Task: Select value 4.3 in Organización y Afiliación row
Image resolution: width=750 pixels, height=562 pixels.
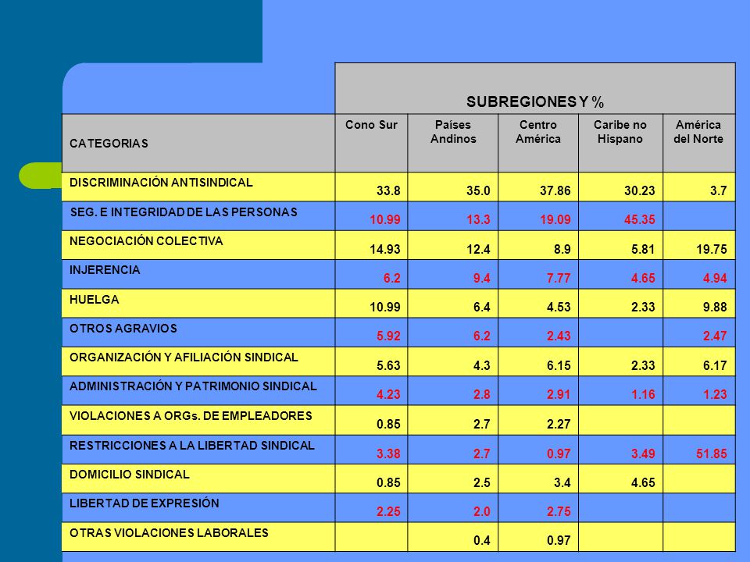Action: pyautogui.click(x=482, y=365)
